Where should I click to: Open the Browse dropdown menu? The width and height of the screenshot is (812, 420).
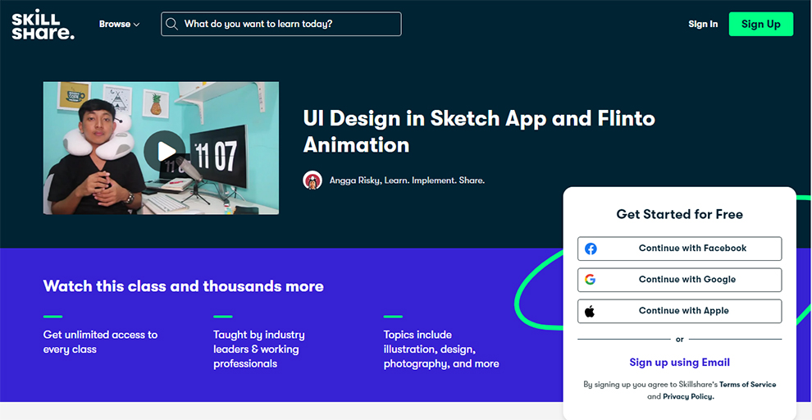pyautogui.click(x=119, y=24)
